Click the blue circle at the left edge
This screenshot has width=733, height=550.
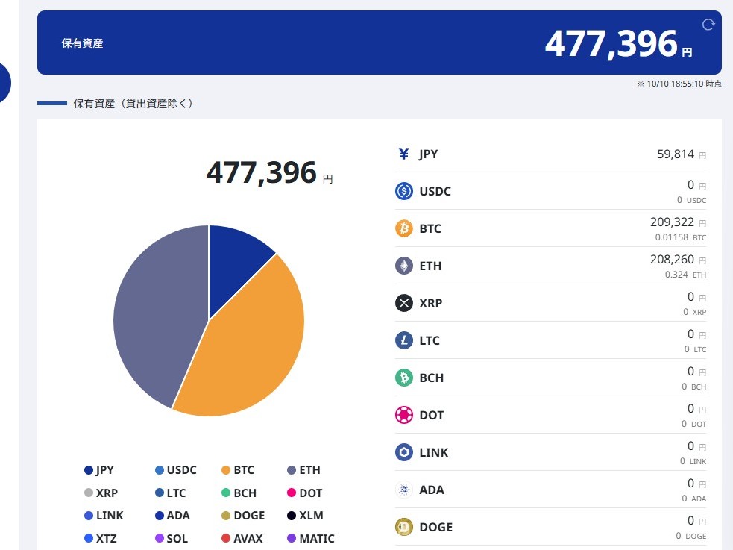click(x=4, y=82)
